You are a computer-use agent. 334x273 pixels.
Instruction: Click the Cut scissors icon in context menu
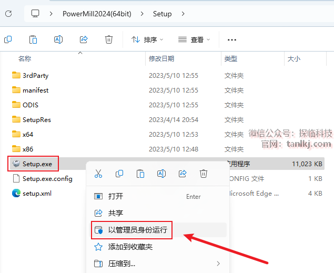[x=98, y=174]
